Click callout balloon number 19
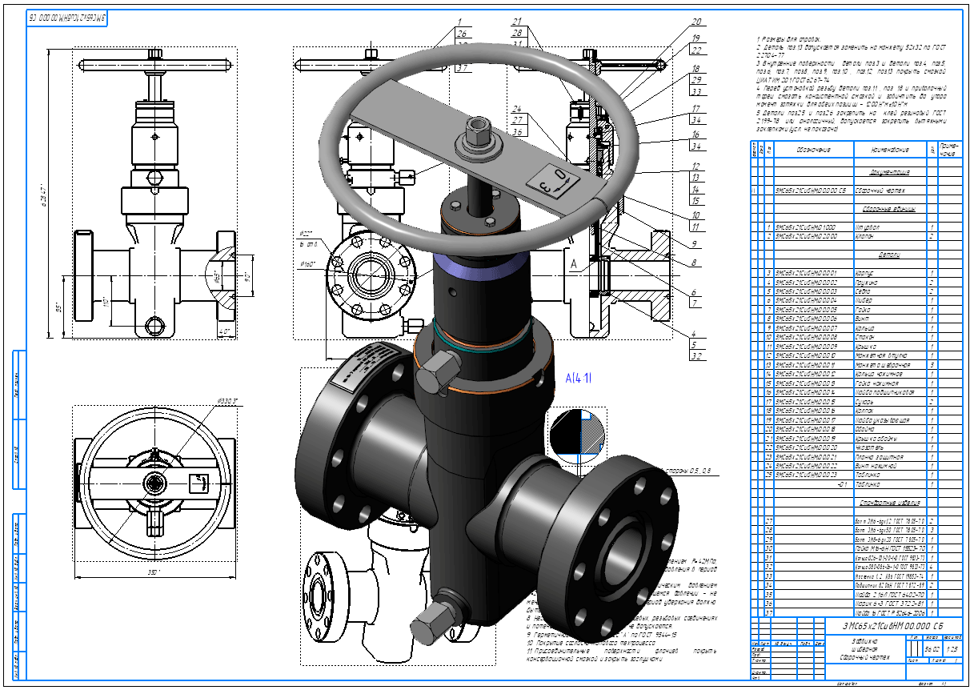 point(695,38)
